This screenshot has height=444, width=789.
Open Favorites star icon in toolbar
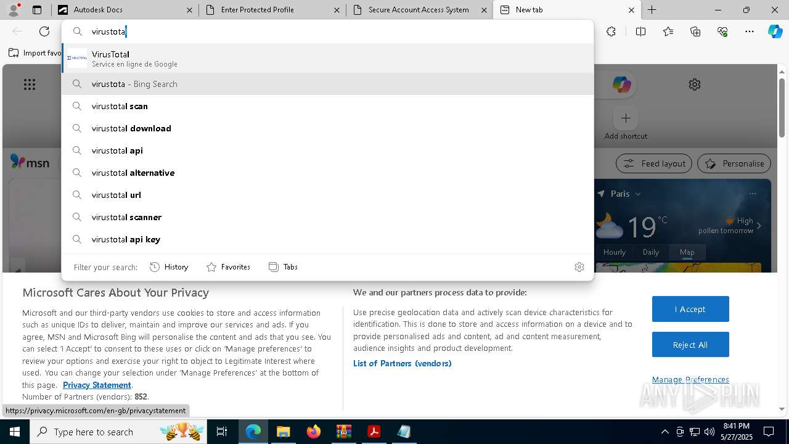668,31
